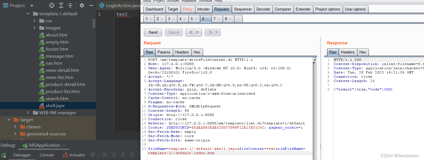Collapse the template.1.default folder
Viewport: 424px width, 160px height.
click(28, 14)
